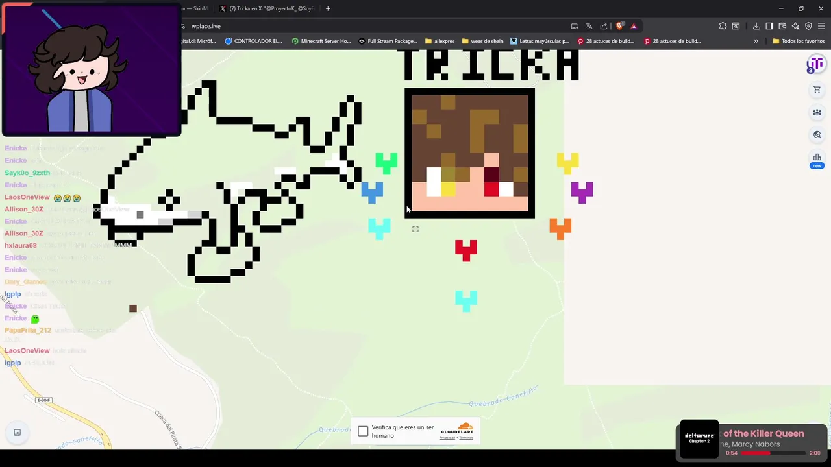Click the media picture-in-picture toolbar icon
Viewport: 831px width, 467px height.
(736, 26)
